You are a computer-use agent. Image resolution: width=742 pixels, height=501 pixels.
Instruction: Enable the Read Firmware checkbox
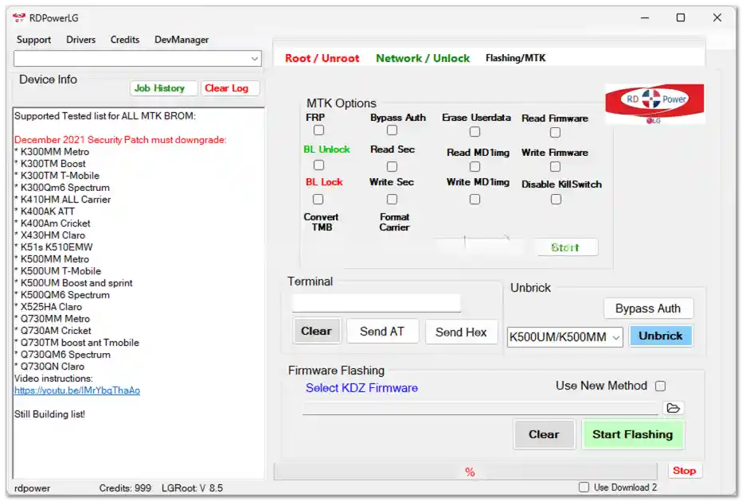[x=555, y=132]
